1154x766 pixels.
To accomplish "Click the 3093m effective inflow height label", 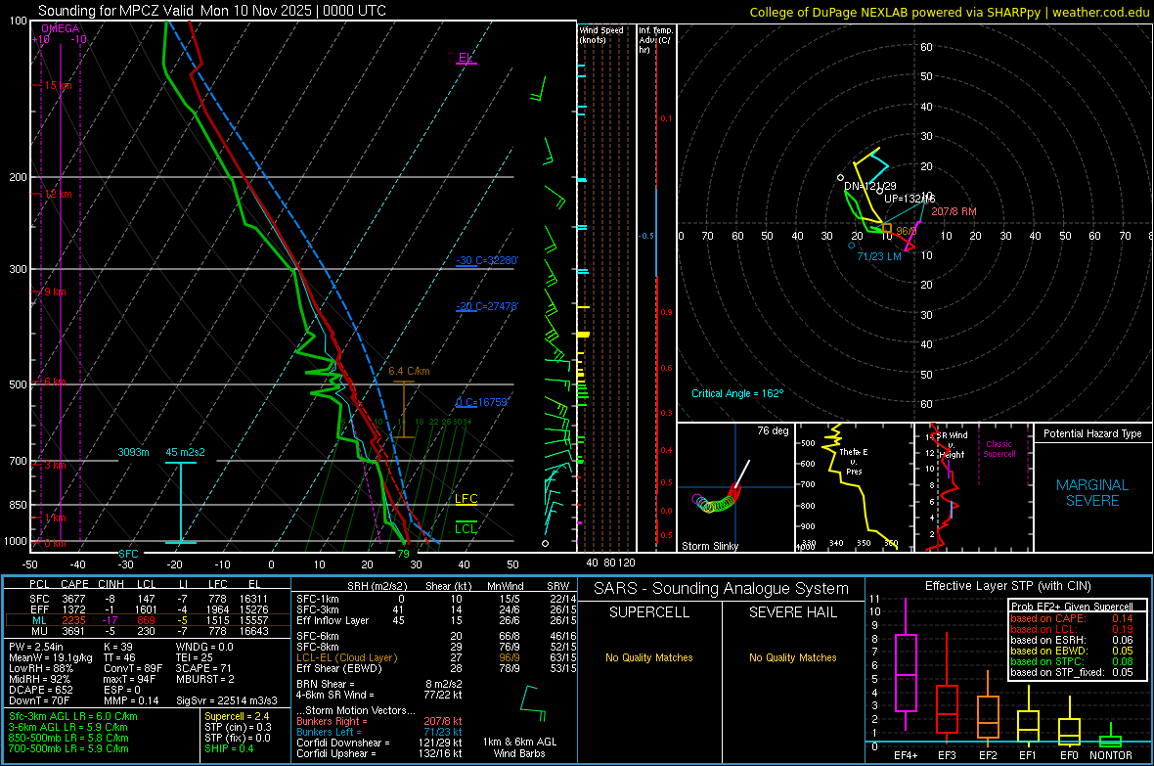I will (133, 452).
